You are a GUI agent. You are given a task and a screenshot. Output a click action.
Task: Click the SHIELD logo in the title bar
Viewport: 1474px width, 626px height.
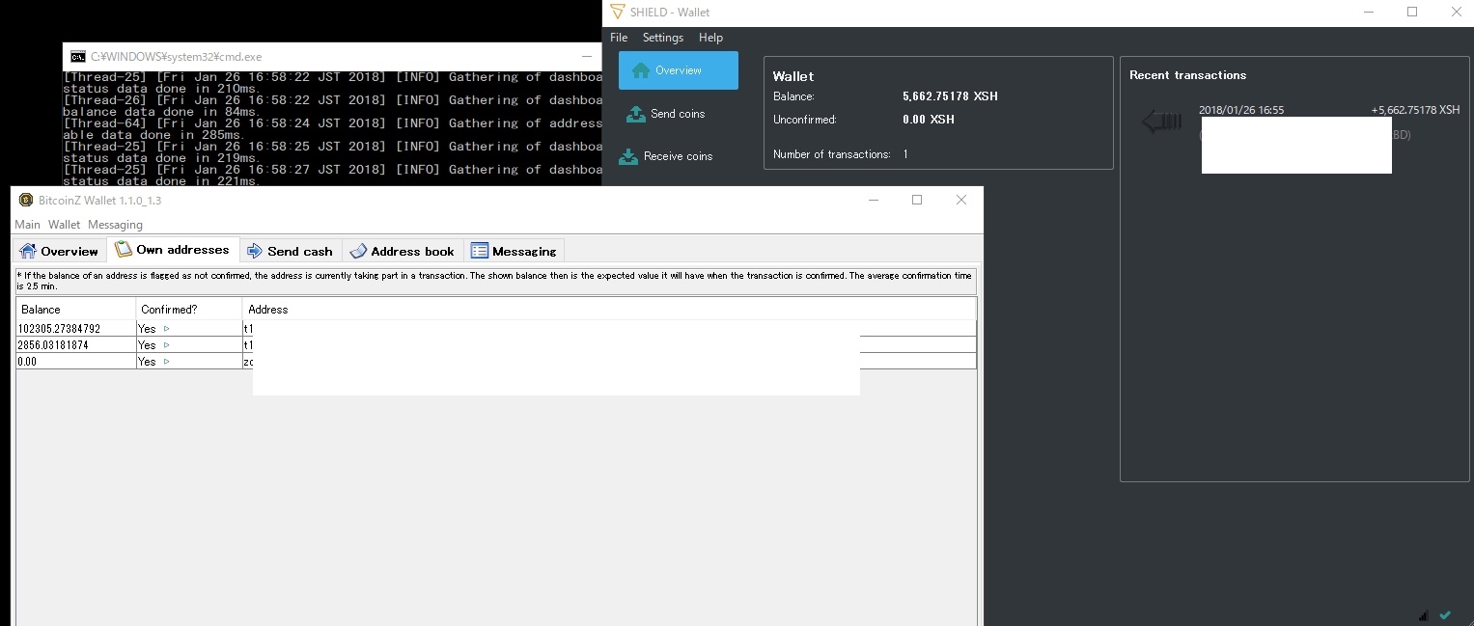[x=618, y=13]
